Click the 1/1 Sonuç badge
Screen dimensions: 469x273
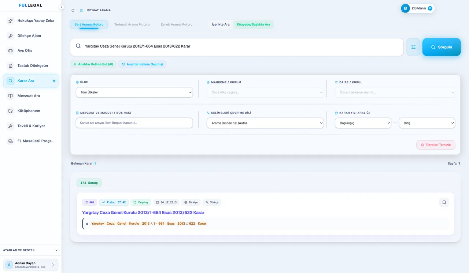pyautogui.click(x=89, y=183)
